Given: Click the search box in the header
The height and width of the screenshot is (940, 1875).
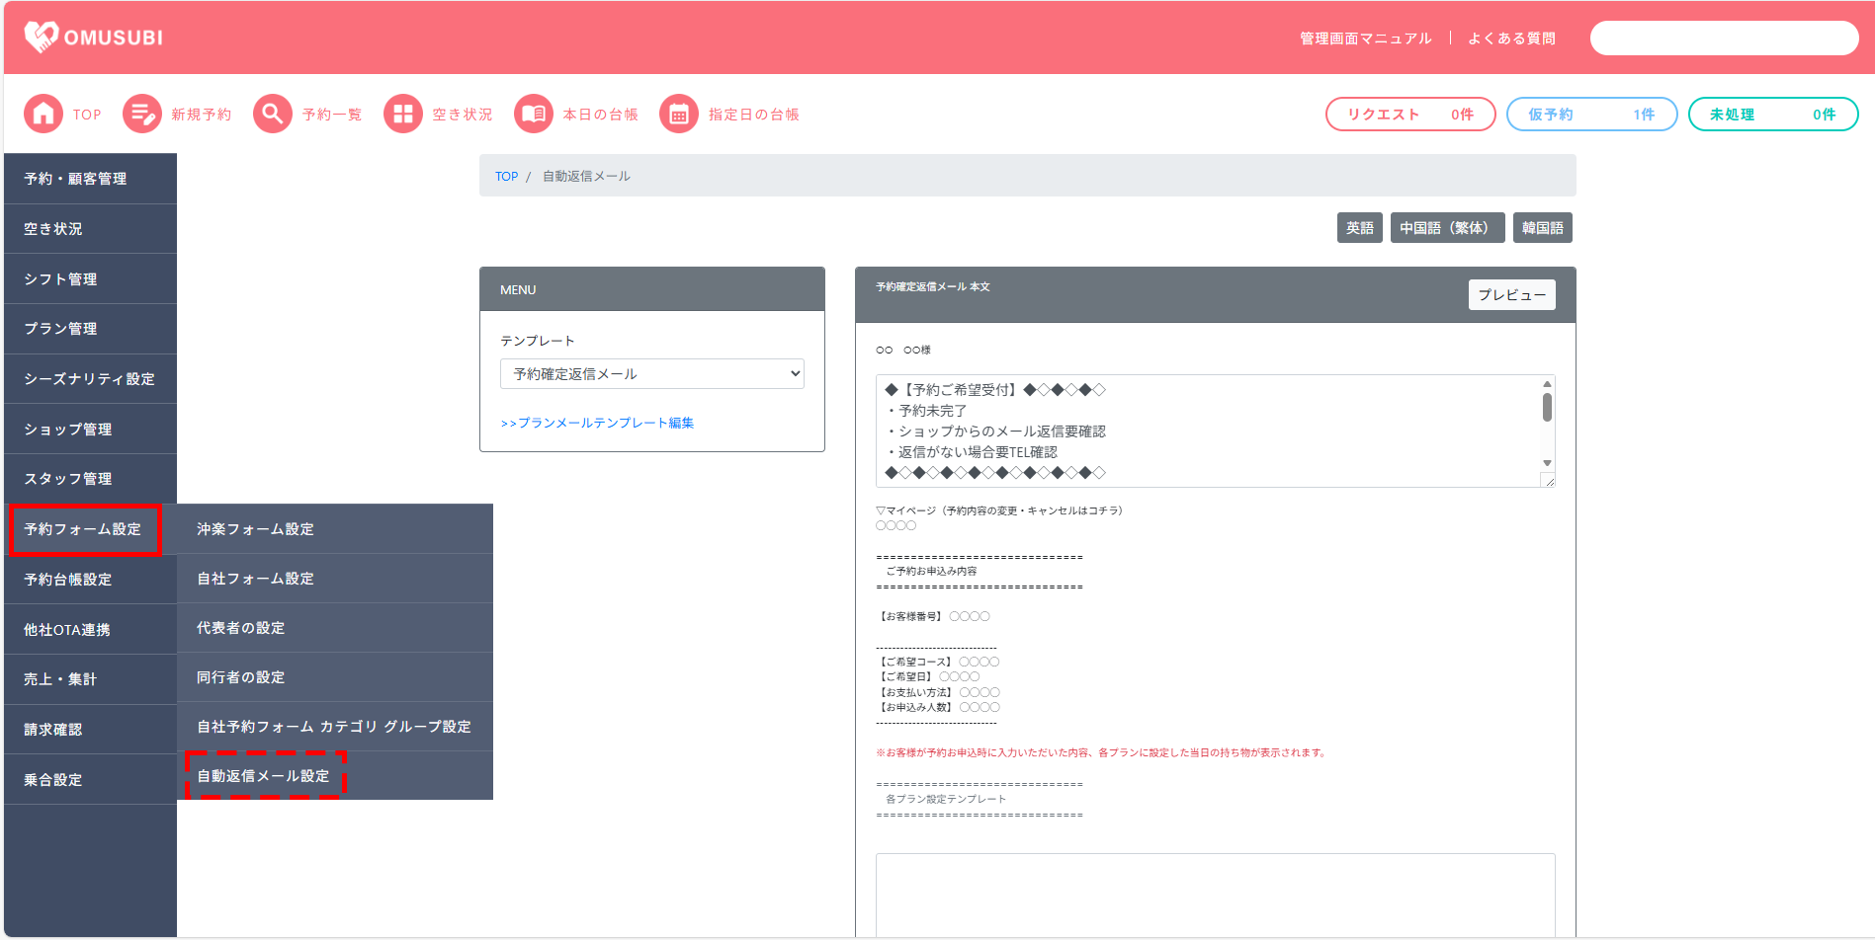Looking at the screenshot, I should click(1724, 39).
